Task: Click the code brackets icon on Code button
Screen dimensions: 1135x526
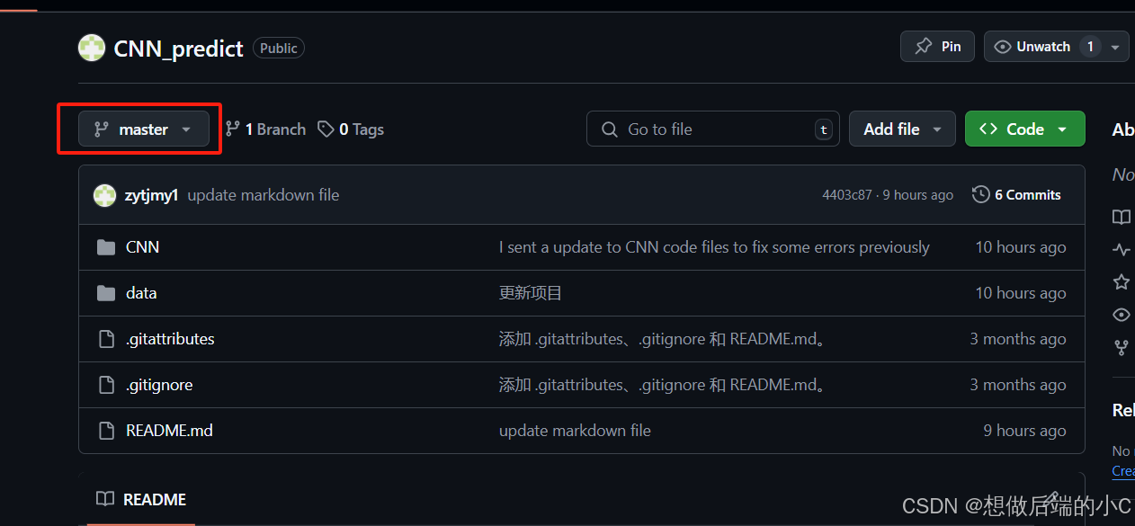Action: point(988,129)
